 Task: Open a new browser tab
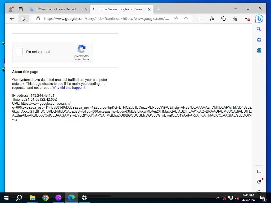click(158, 9)
